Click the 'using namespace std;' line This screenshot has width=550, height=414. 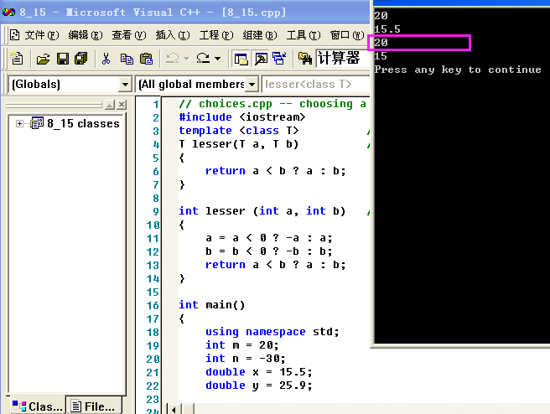[x=272, y=332]
